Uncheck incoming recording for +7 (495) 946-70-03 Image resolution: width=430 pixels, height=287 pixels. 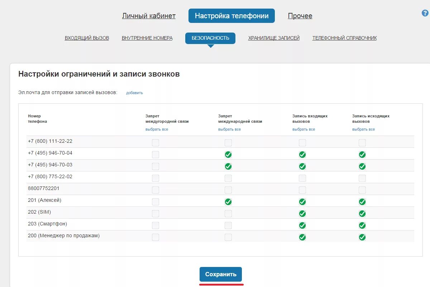(x=302, y=166)
